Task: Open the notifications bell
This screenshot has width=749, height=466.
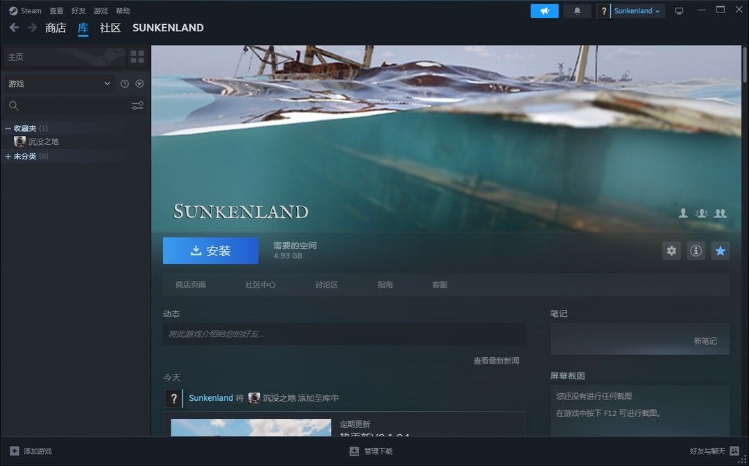Action: coord(577,10)
